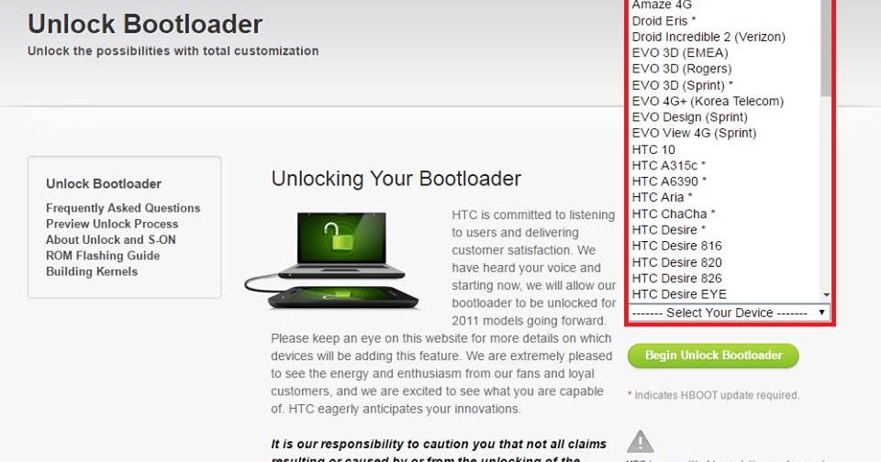Open the Select Your Device dropdown

(x=729, y=313)
